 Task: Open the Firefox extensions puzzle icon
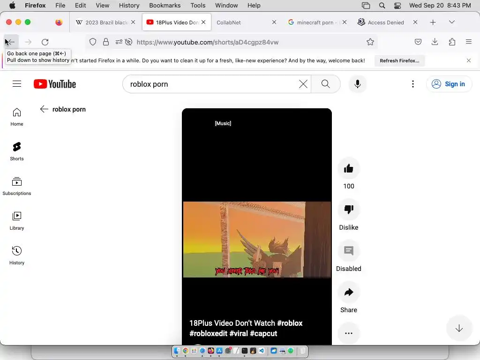[x=452, y=42]
